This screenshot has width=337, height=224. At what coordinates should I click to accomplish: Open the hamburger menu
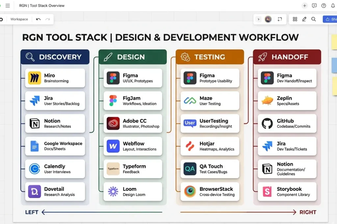pyautogui.click(x=7, y=6)
